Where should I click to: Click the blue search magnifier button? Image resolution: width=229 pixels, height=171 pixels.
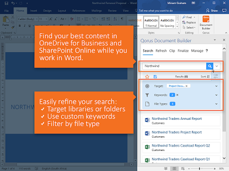pyautogui.click(x=210, y=66)
